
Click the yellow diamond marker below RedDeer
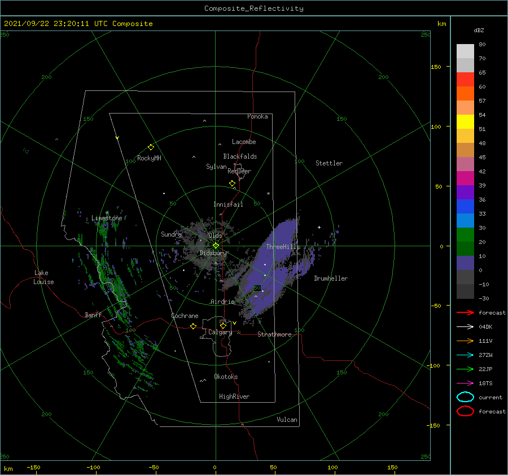(232, 184)
